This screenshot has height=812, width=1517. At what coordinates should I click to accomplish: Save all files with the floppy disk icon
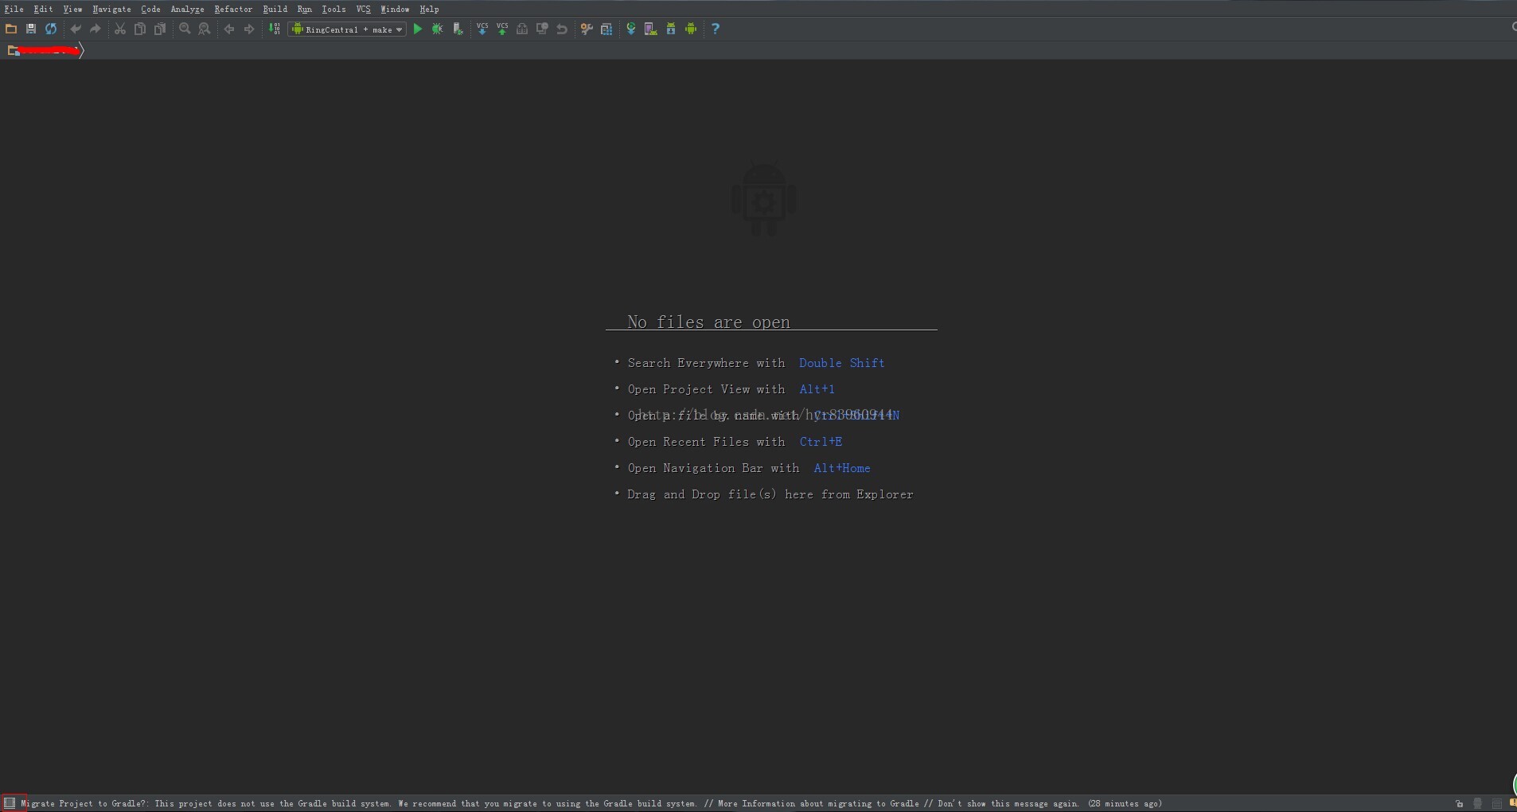click(x=31, y=29)
